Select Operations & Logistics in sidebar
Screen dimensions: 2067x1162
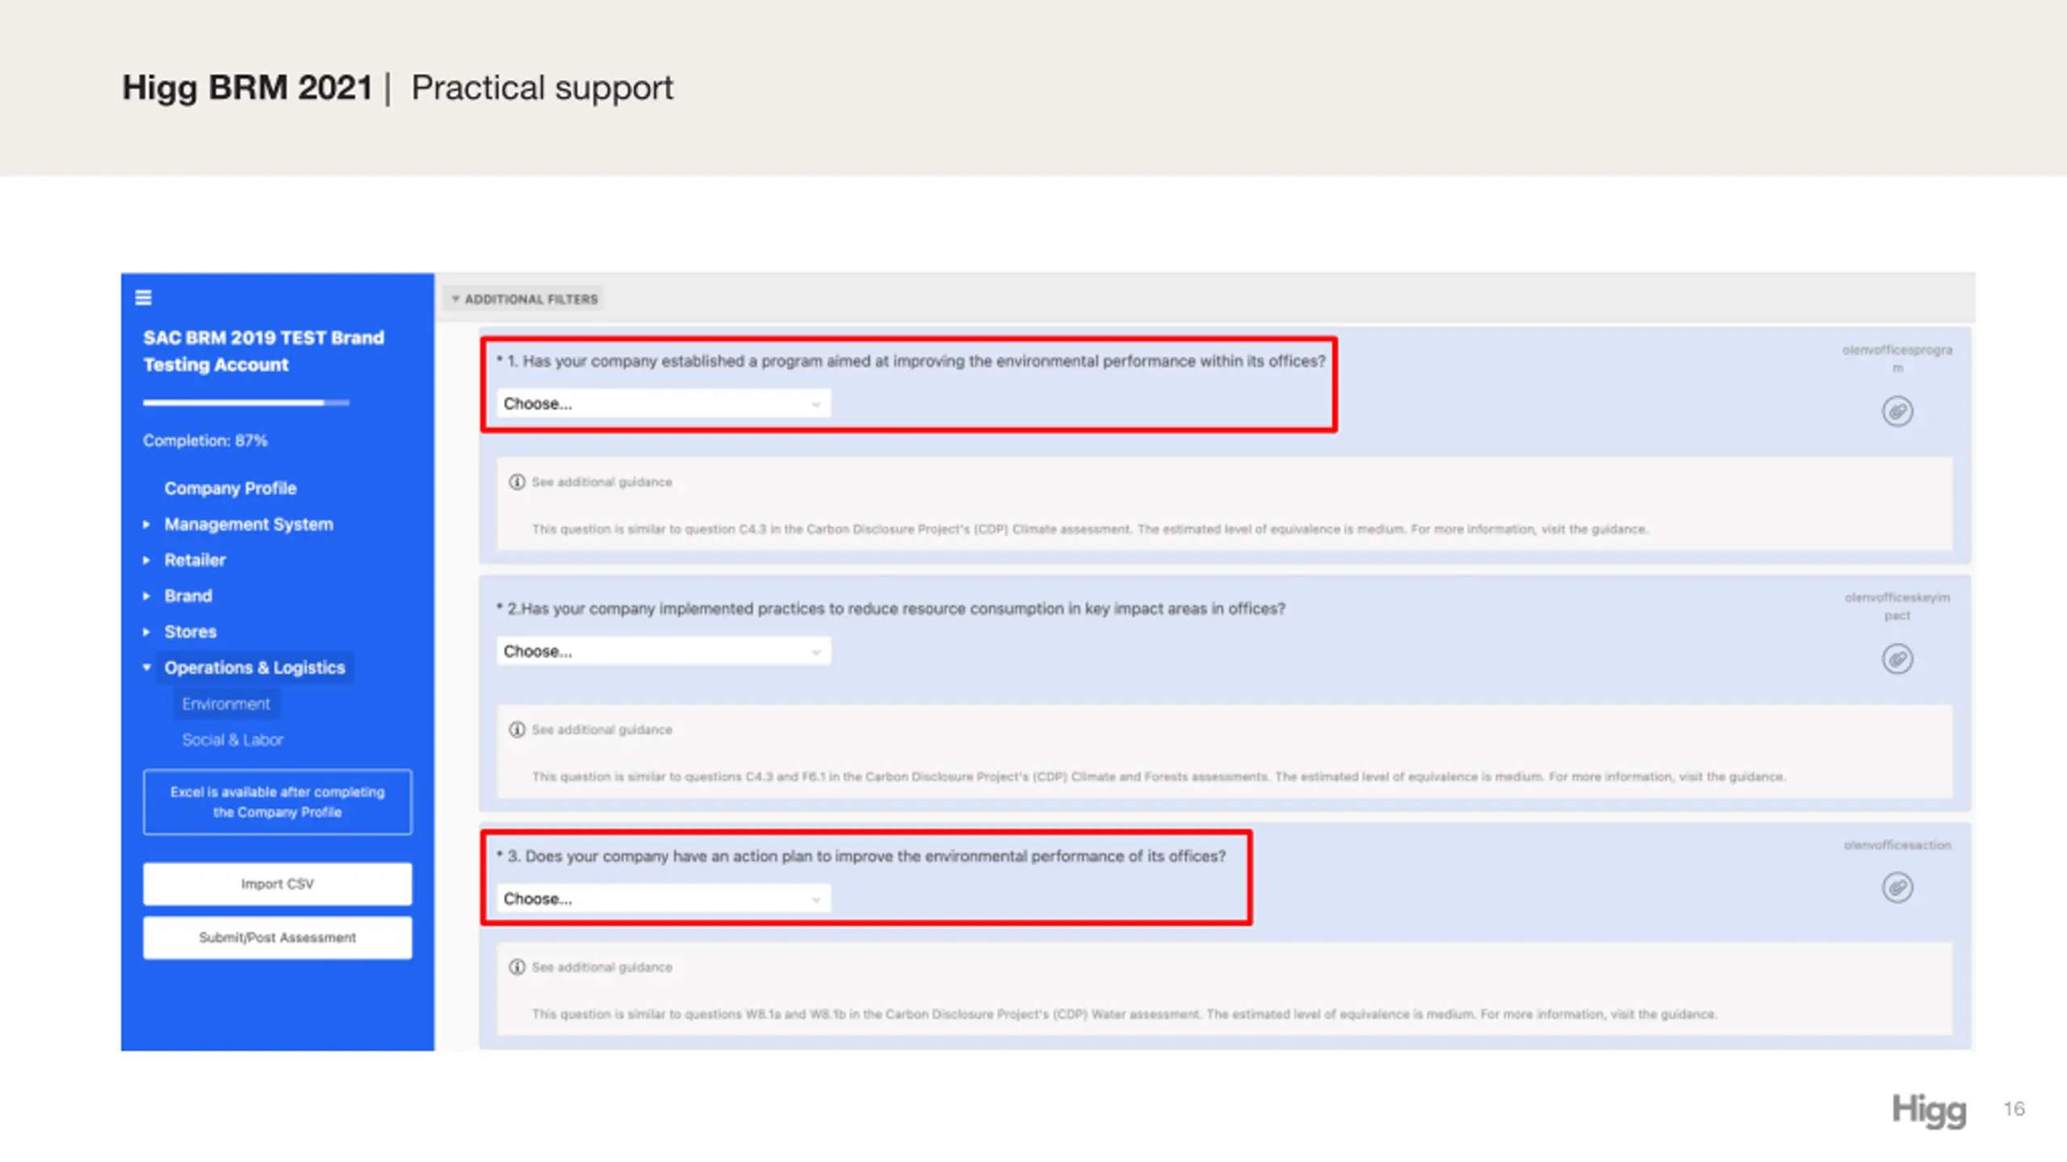click(254, 667)
